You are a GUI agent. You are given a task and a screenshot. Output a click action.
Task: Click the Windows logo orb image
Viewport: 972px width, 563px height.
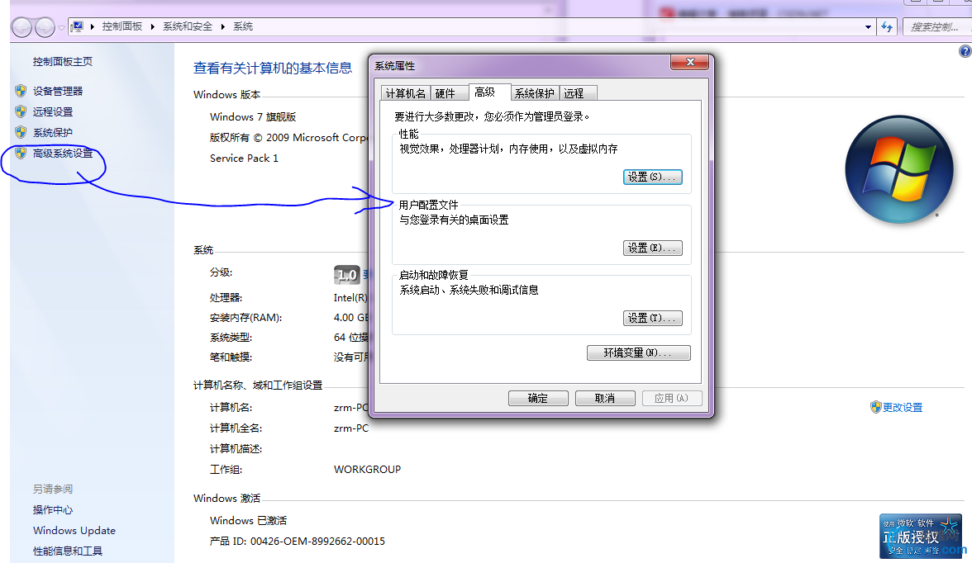click(899, 169)
